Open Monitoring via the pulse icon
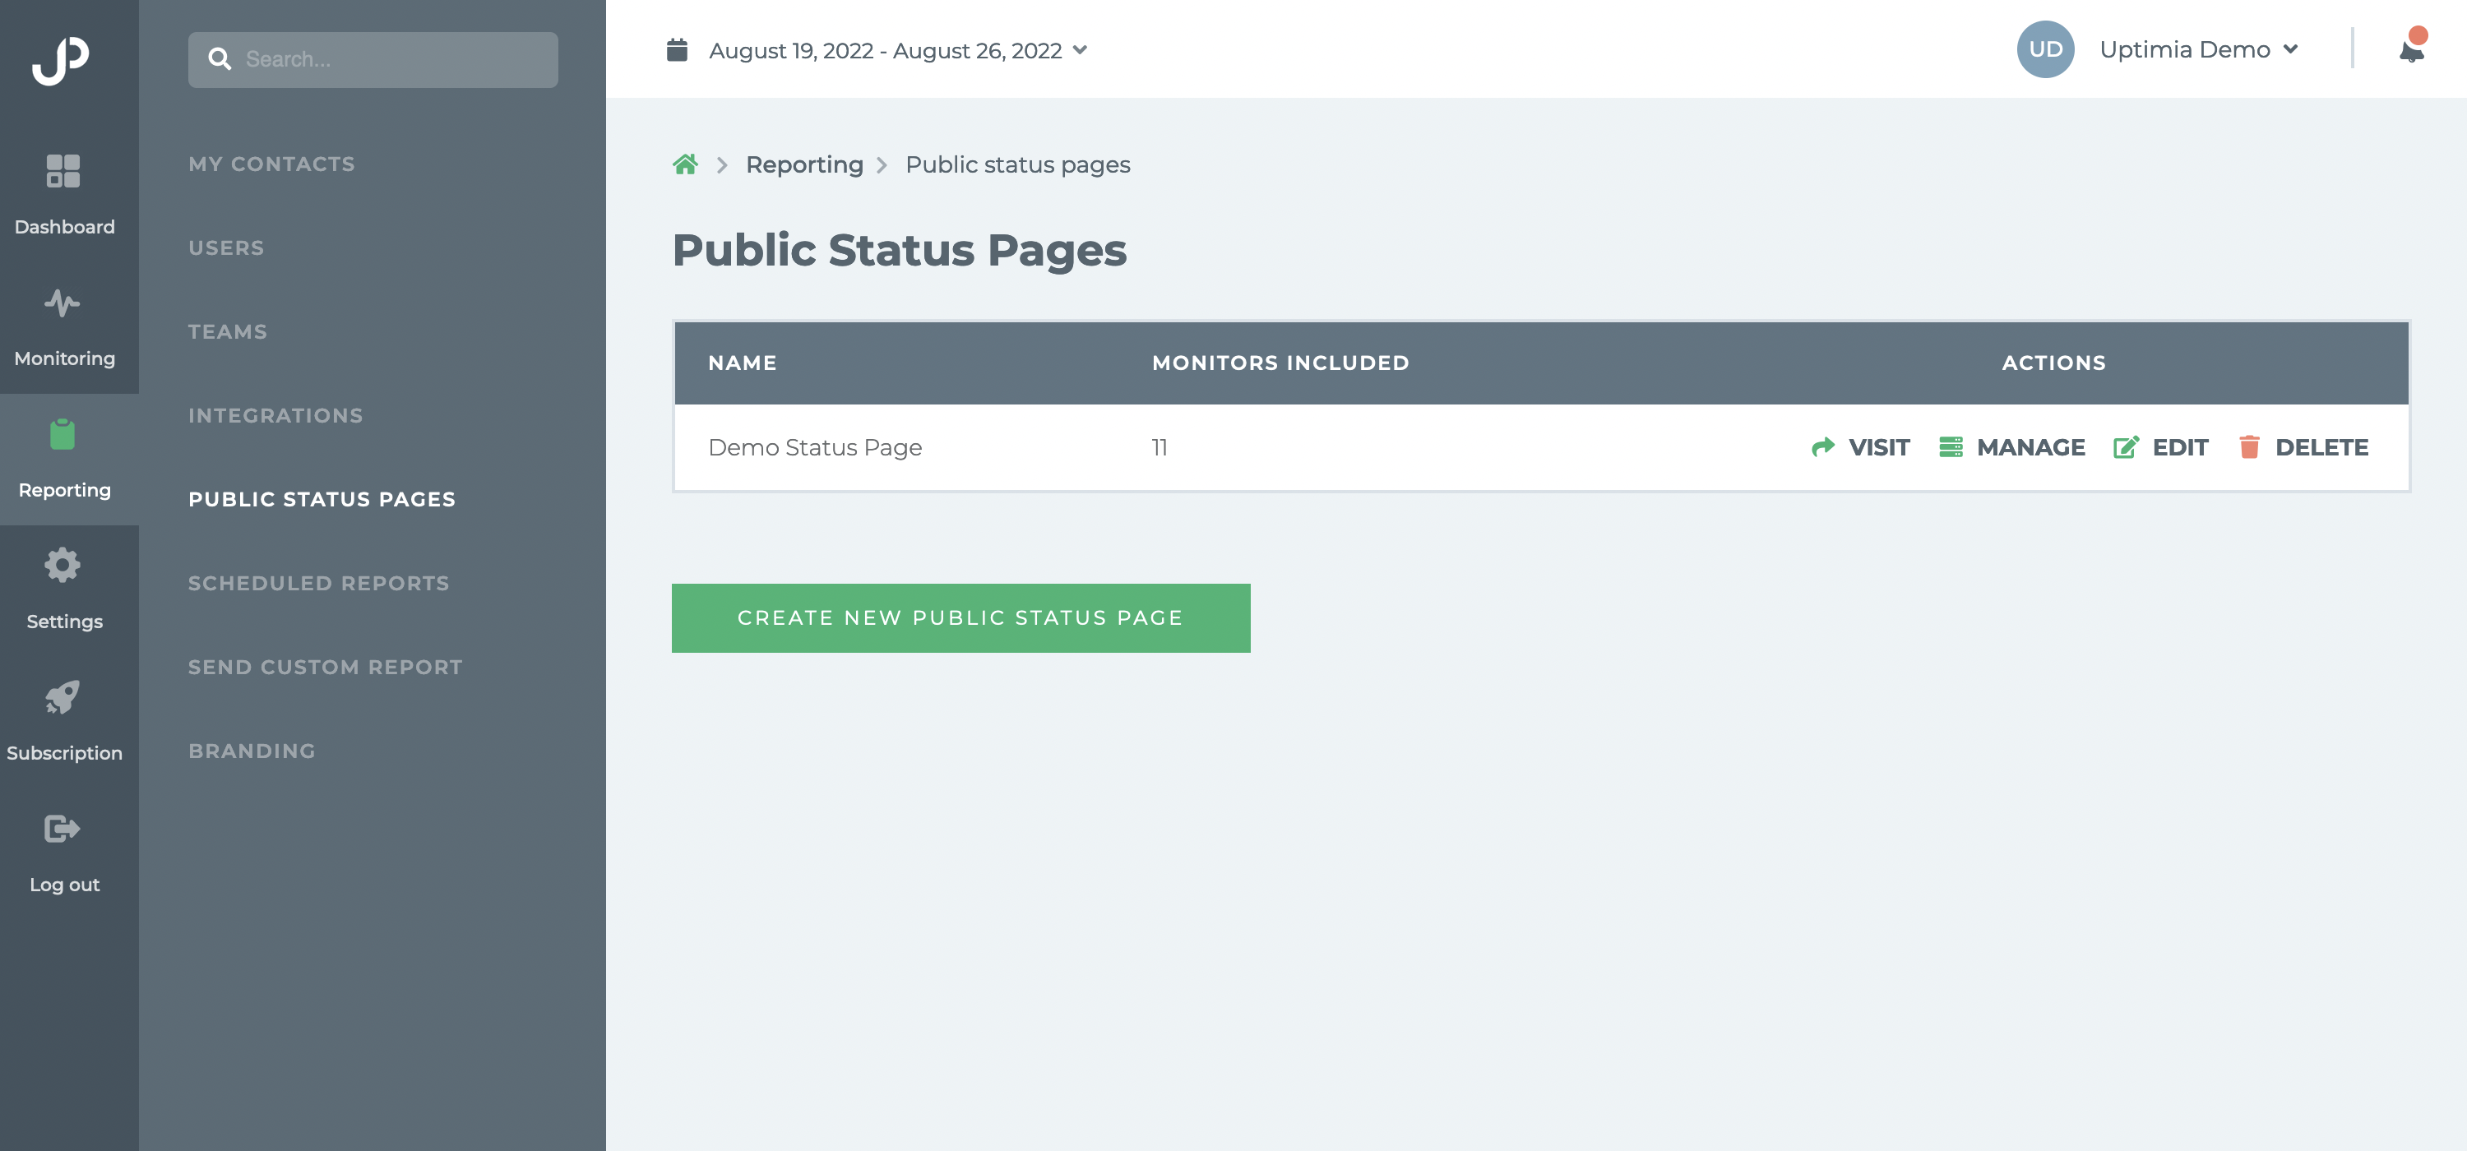Viewport: 2467px width, 1151px height. click(62, 303)
